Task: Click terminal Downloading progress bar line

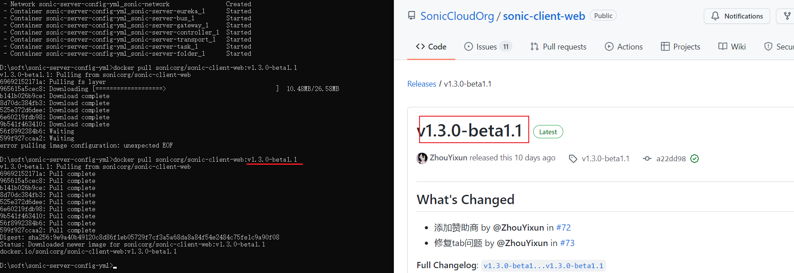Action: [170, 89]
